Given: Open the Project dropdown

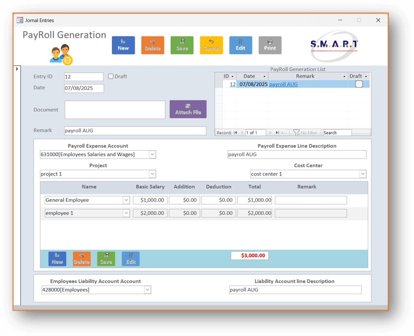Looking at the screenshot, I should (152, 174).
